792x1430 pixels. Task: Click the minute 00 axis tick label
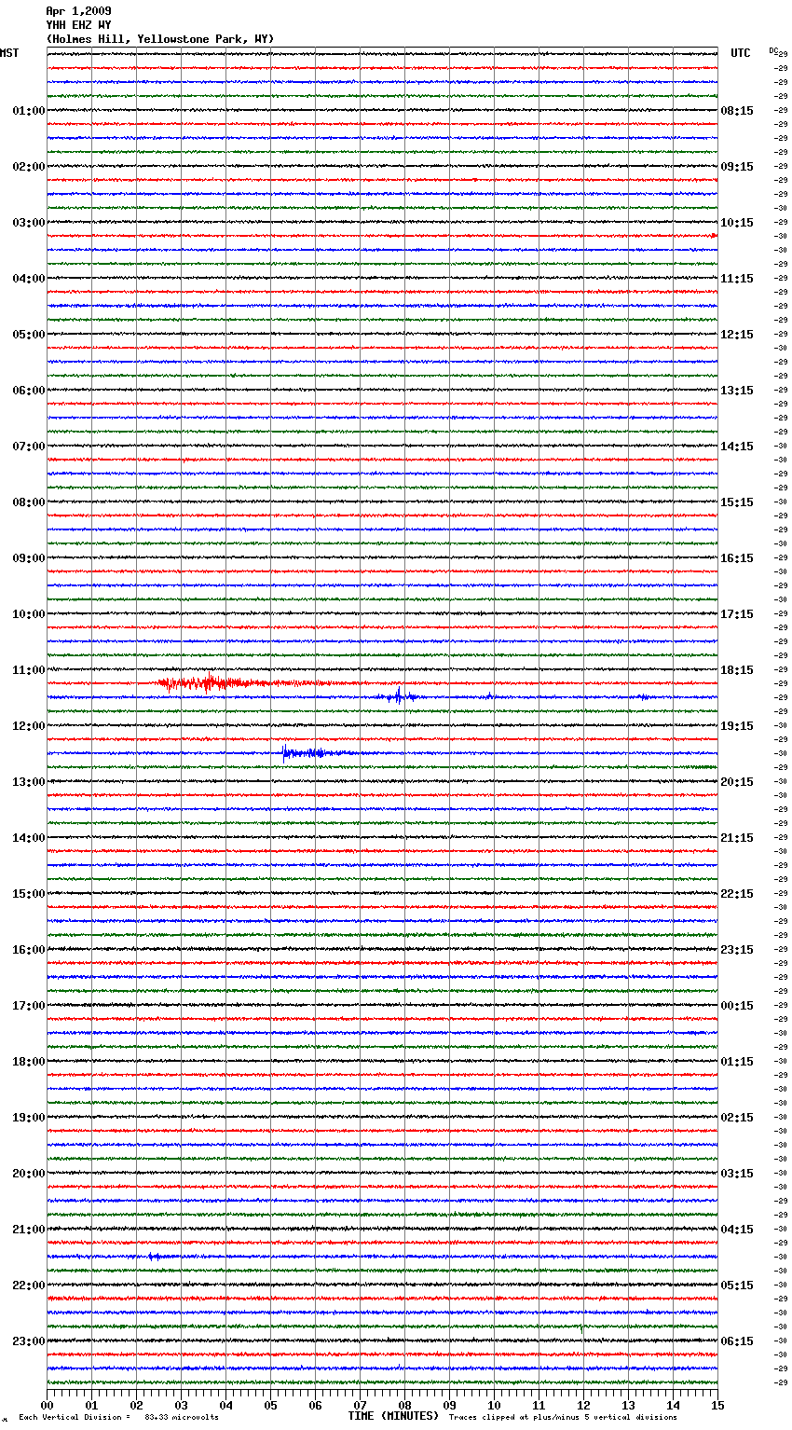(x=47, y=1406)
